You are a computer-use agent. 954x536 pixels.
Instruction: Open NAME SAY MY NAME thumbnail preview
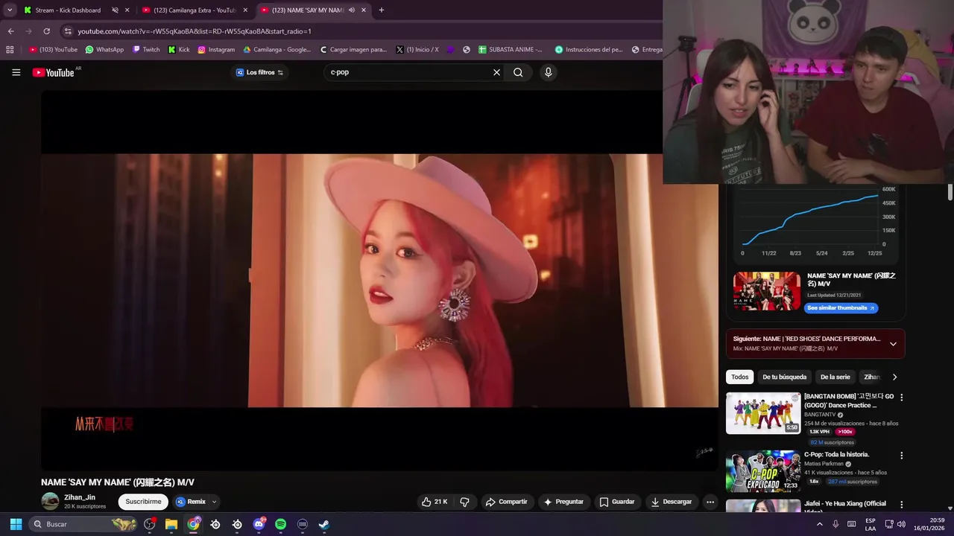point(766,290)
